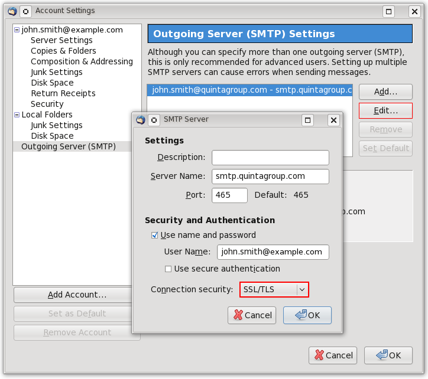Select Security in account tree
Viewport: 428px width, 379px height.
pos(47,104)
